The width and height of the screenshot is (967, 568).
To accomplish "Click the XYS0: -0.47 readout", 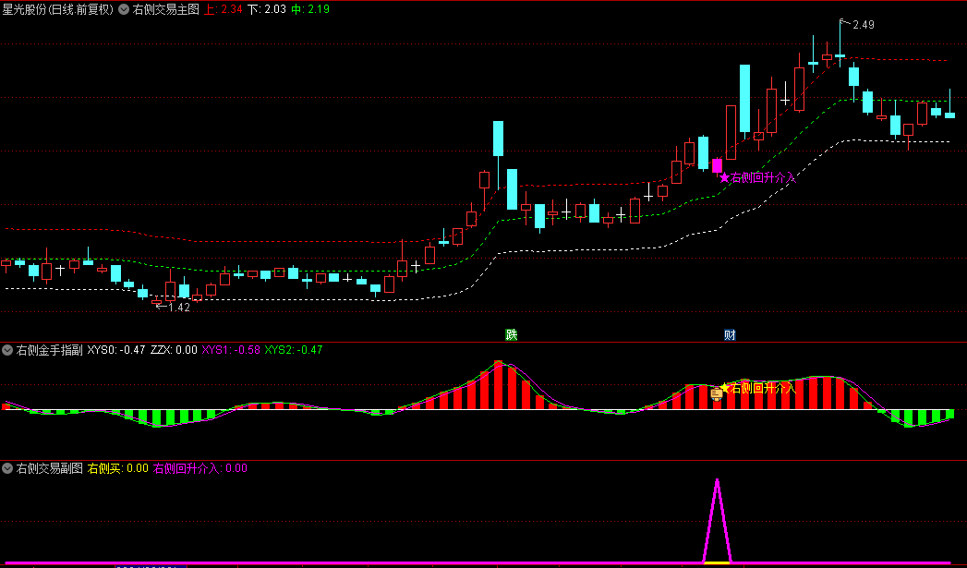I will coord(116,350).
